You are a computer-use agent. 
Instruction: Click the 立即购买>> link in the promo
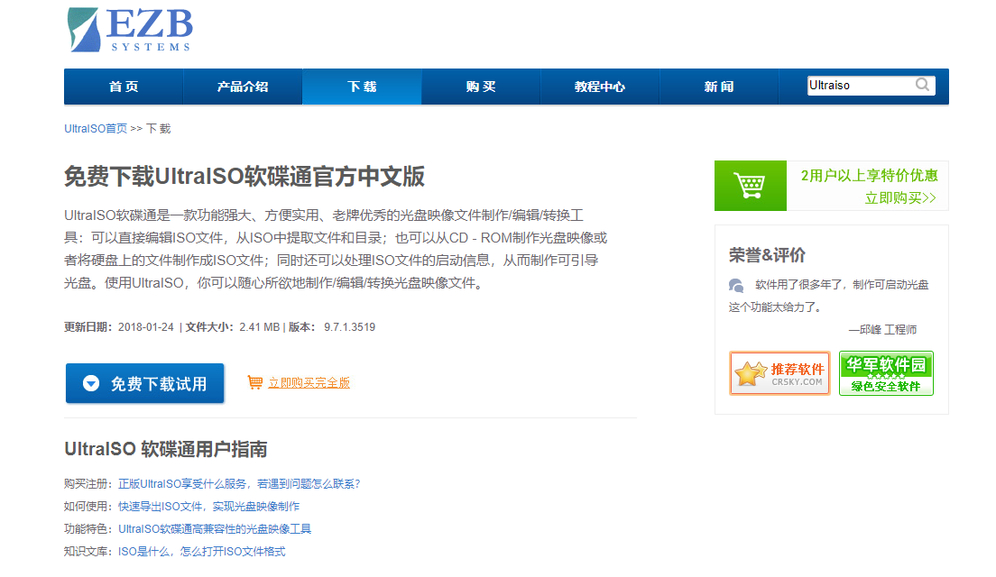[x=900, y=198]
